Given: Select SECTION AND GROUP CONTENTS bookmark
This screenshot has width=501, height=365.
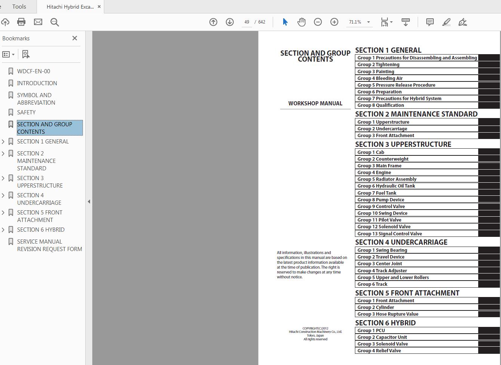Looking at the screenshot, I should click(50, 128).
